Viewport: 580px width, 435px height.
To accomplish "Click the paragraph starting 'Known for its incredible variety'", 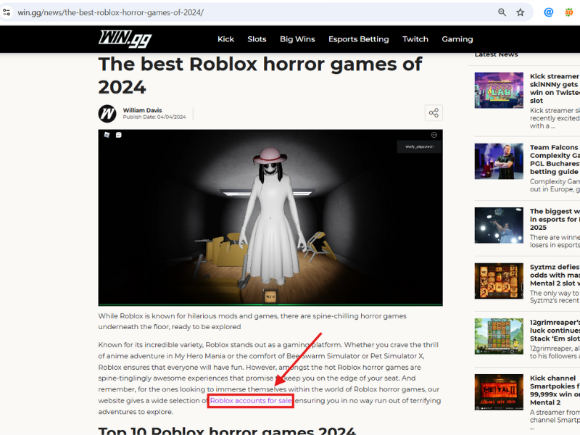I will (x=270, y=378).
